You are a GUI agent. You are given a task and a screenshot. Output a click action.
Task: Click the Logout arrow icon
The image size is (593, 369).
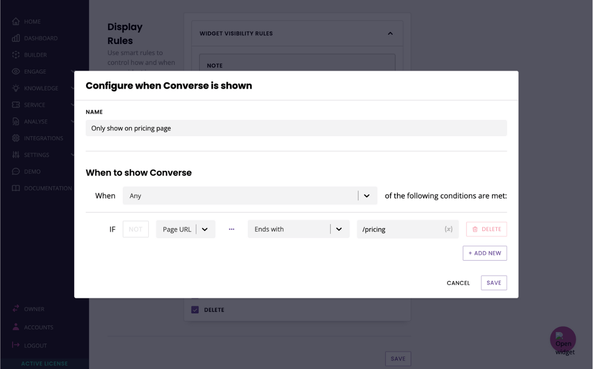(x=16, y=345)
